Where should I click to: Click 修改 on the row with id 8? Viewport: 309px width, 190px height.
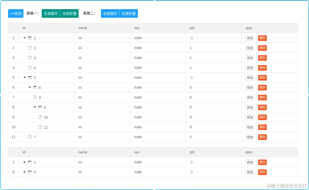click(x=250, y=98)
